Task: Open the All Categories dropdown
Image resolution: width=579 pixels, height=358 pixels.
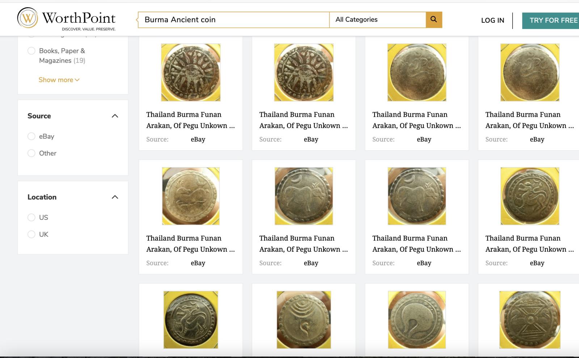Action: pyautogui.click(x=377, y=20)
